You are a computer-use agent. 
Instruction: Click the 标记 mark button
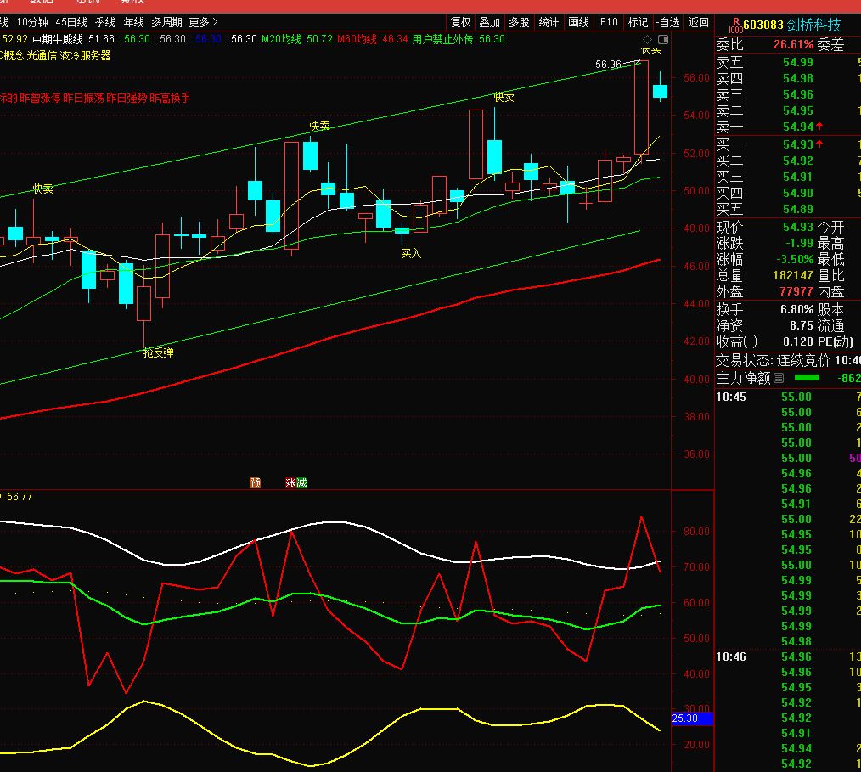coord(638,23)
